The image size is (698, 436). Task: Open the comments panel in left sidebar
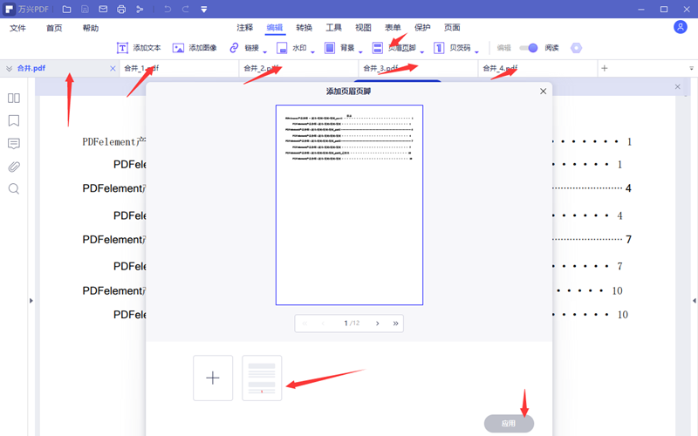[x=14, y=144]
